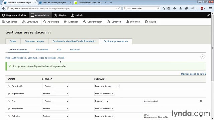
Task: Select the RSS view mode
Action: point(59,50)
